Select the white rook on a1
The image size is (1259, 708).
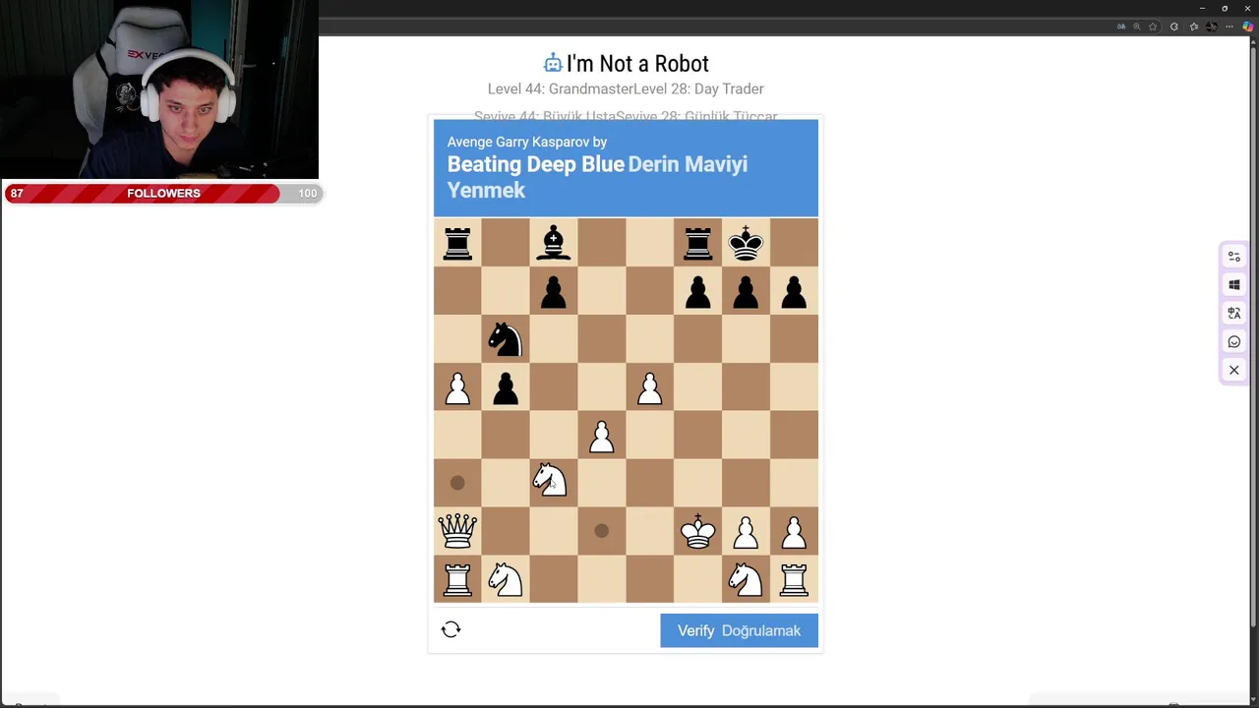click(457, 579)
